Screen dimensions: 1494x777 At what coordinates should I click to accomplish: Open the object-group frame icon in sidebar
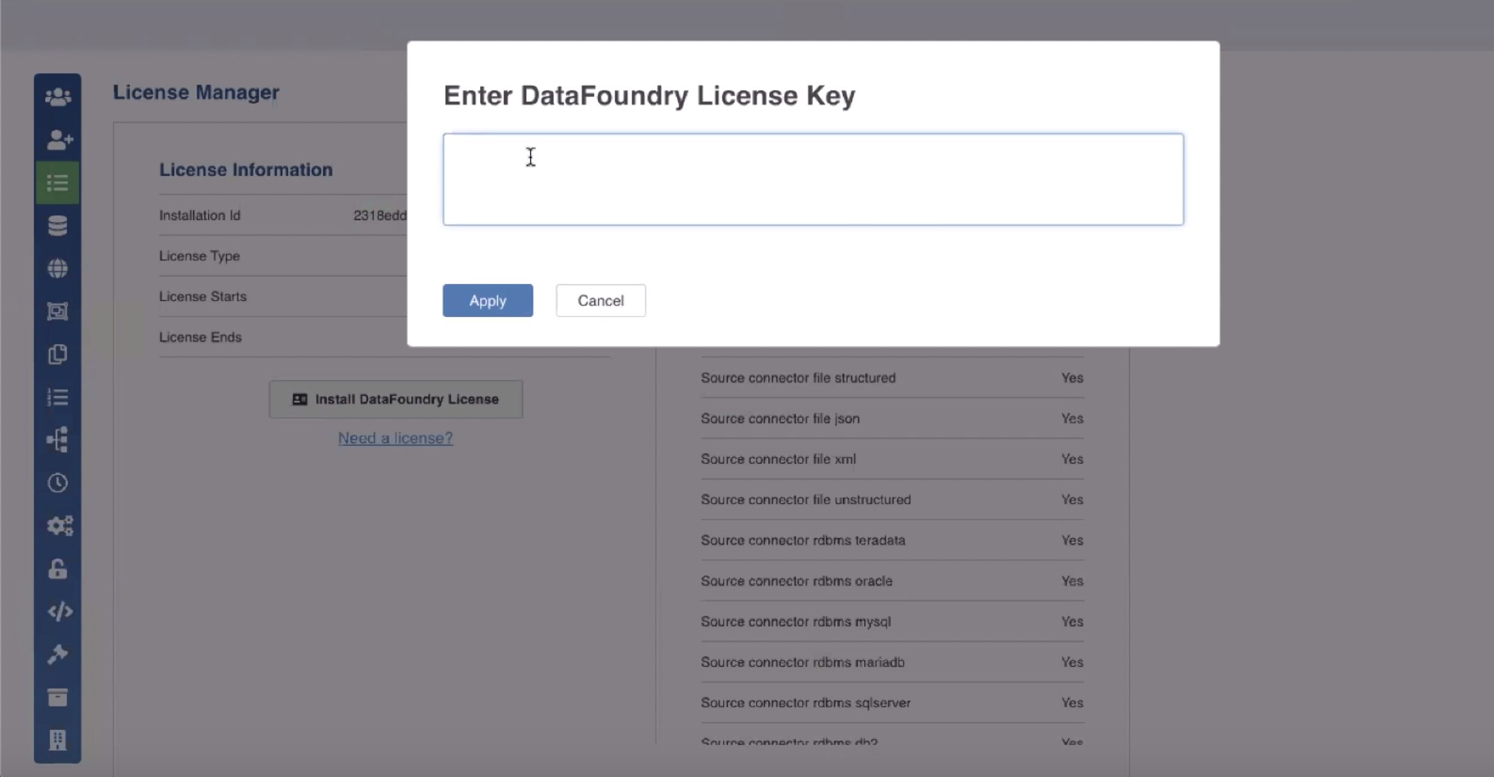tap(58, 311)
